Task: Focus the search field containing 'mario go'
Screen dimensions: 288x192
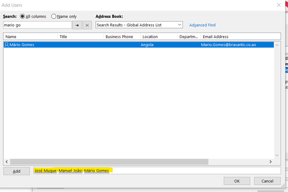Action: point(37,25)
